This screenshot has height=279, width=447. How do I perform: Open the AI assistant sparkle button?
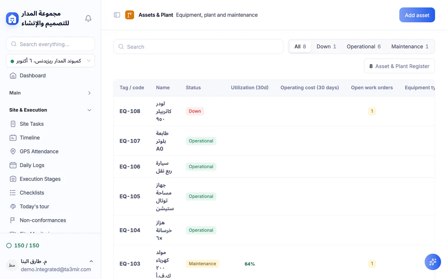pos(433,262)
